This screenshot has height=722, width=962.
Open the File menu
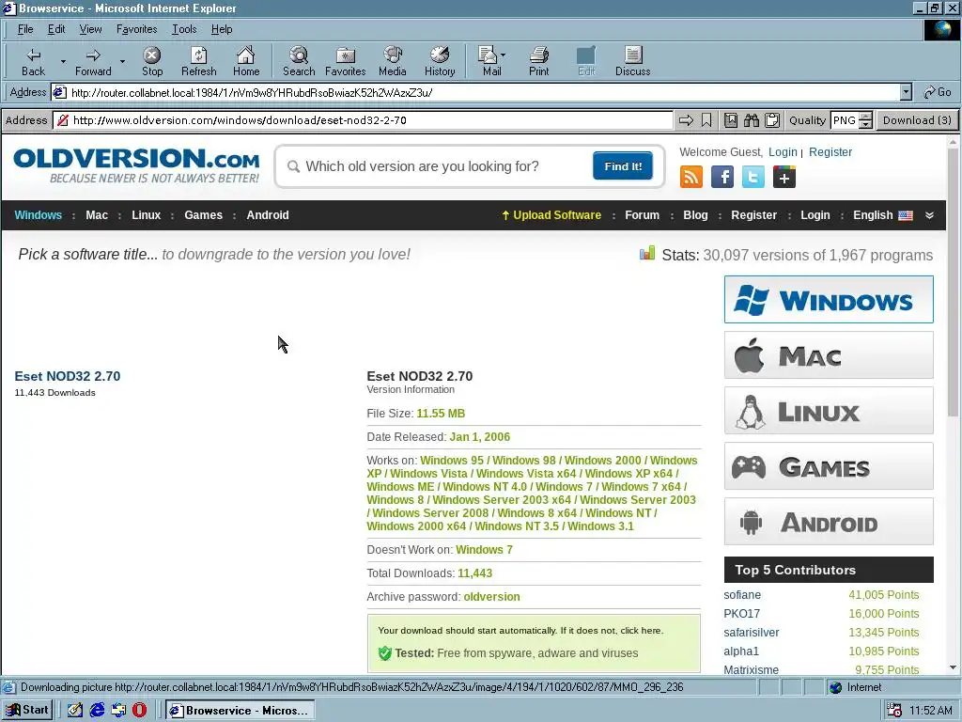click(x=25, y=29)
